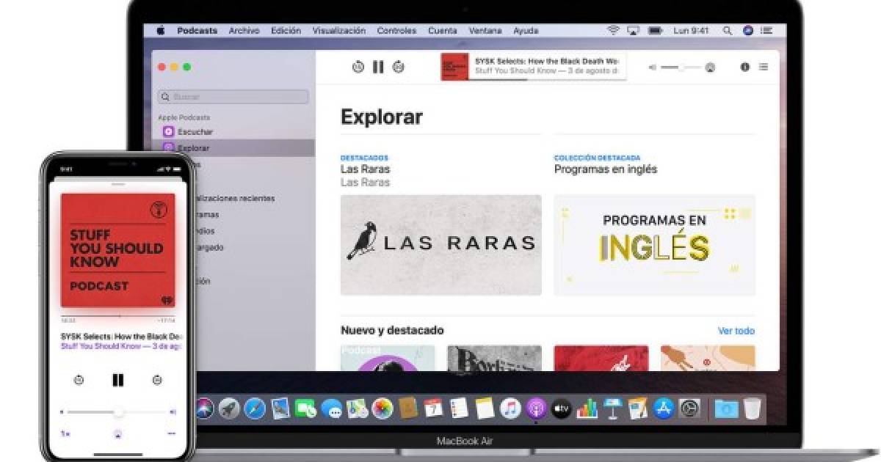Click SYSK Selects now playing artwork in toolbar
Viewport: 881px width, 462px height.
click(454, 67)
